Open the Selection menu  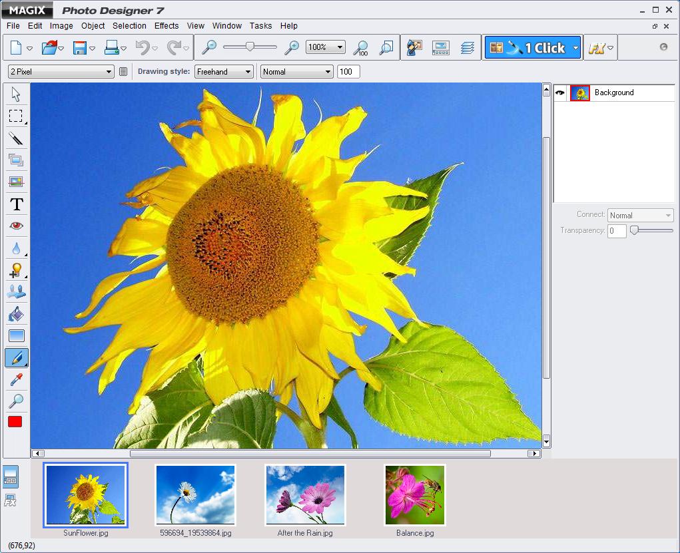[x=129, y=26]
